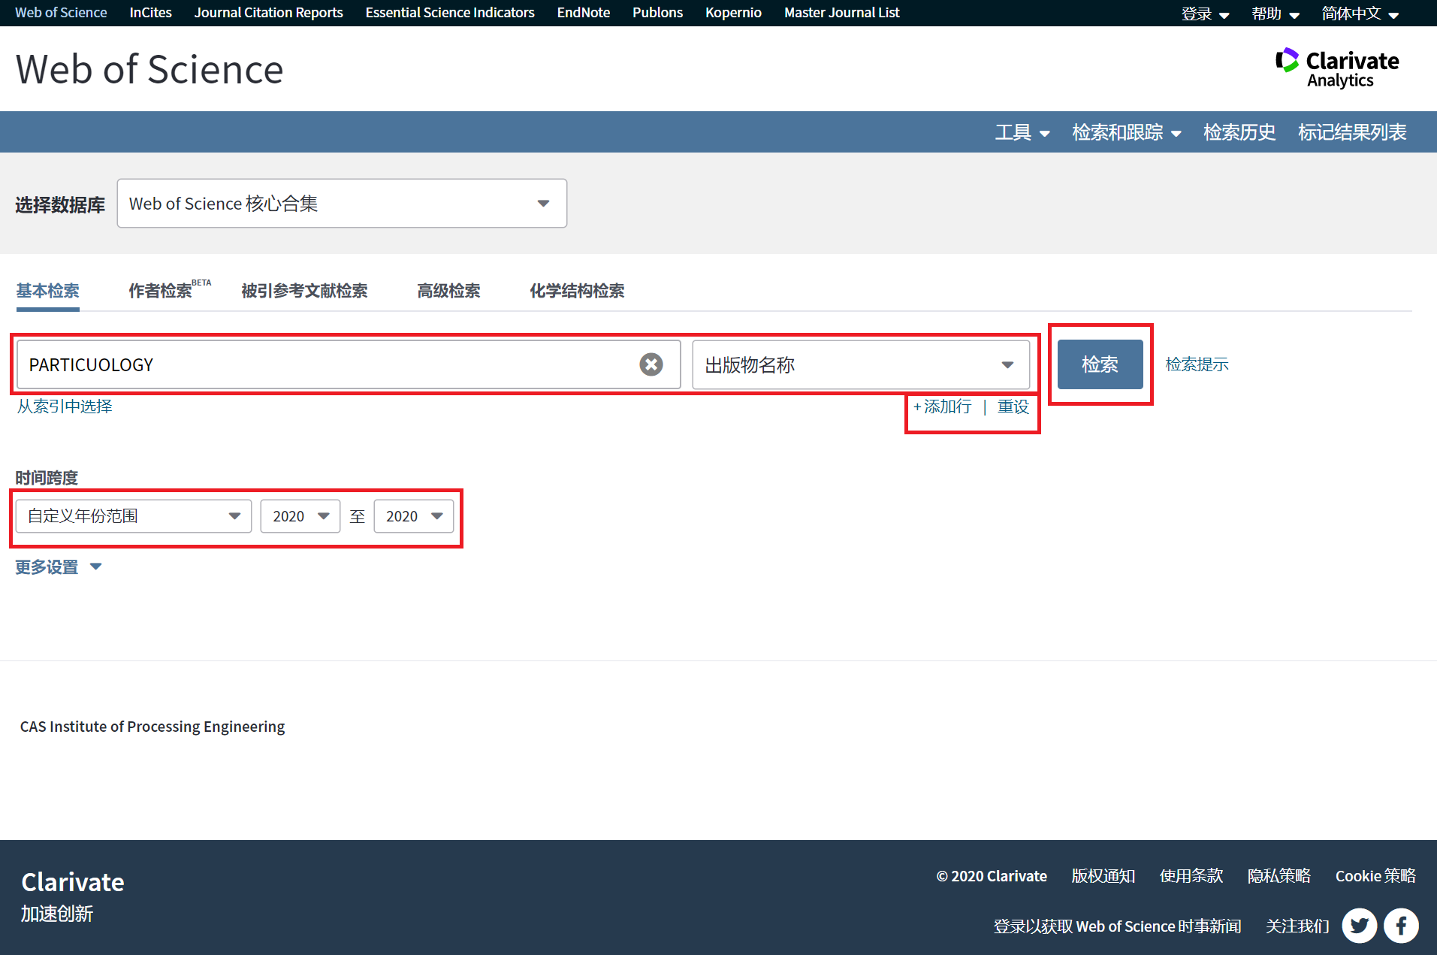Open the 出版物名称 field type dropdown

tap(861, 365)
